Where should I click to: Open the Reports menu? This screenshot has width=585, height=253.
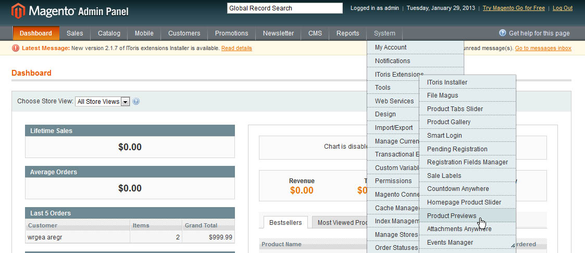[347, 33]
